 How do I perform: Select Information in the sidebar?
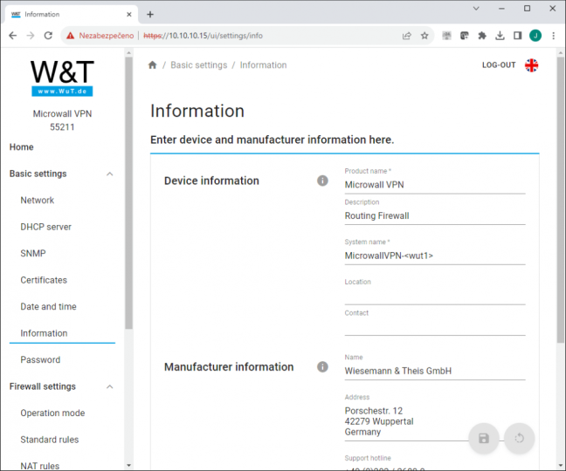44,333
